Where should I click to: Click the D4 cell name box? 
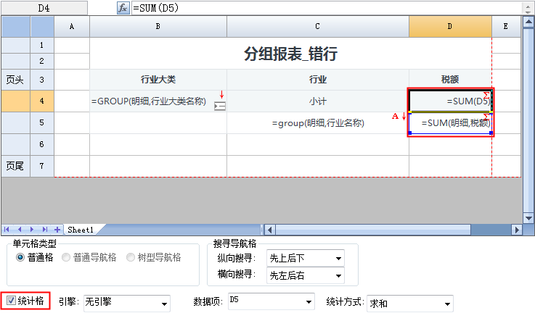click(x=45, y=8)
